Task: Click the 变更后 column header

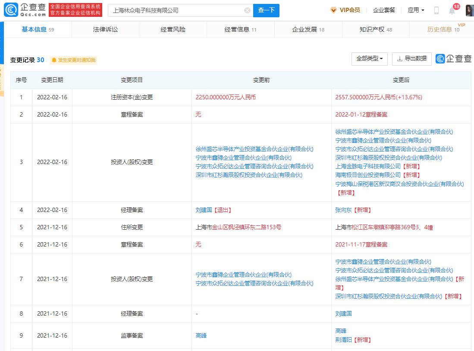Action: click(x=401, y=80)
